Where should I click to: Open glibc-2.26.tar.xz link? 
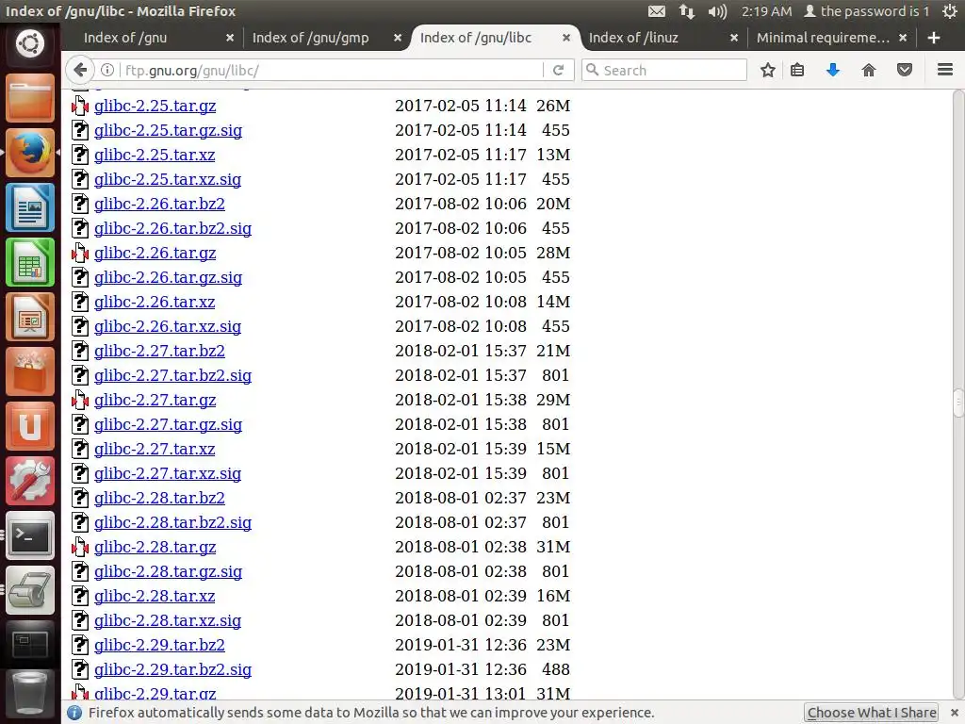tap(155, 303)
